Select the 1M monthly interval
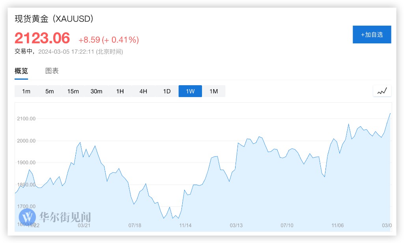404x243 pixels. click(x=213, y=91)
